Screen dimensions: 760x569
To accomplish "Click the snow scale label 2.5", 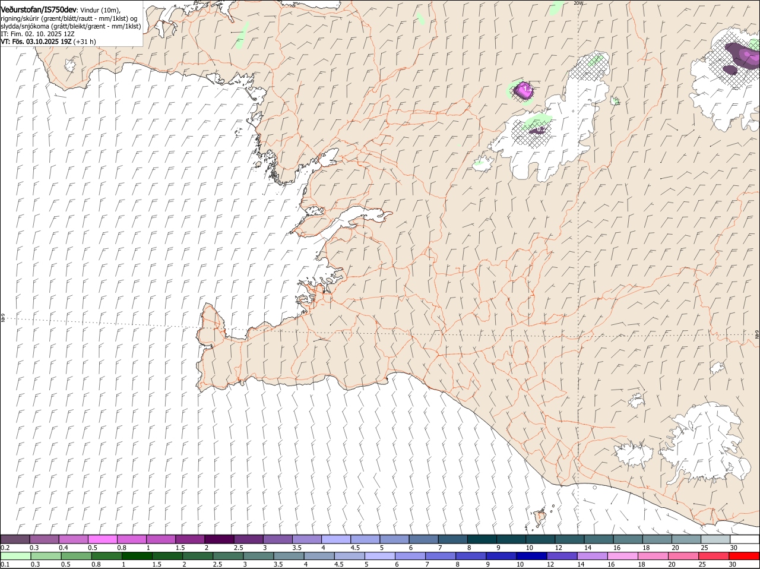I will coord(238,547).
